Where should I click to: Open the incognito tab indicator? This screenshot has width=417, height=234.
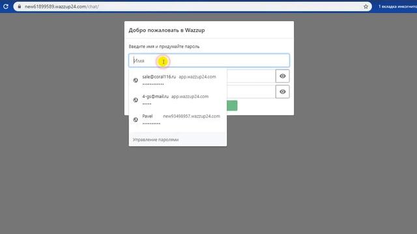pyautogui.click(x=397, y=6)
